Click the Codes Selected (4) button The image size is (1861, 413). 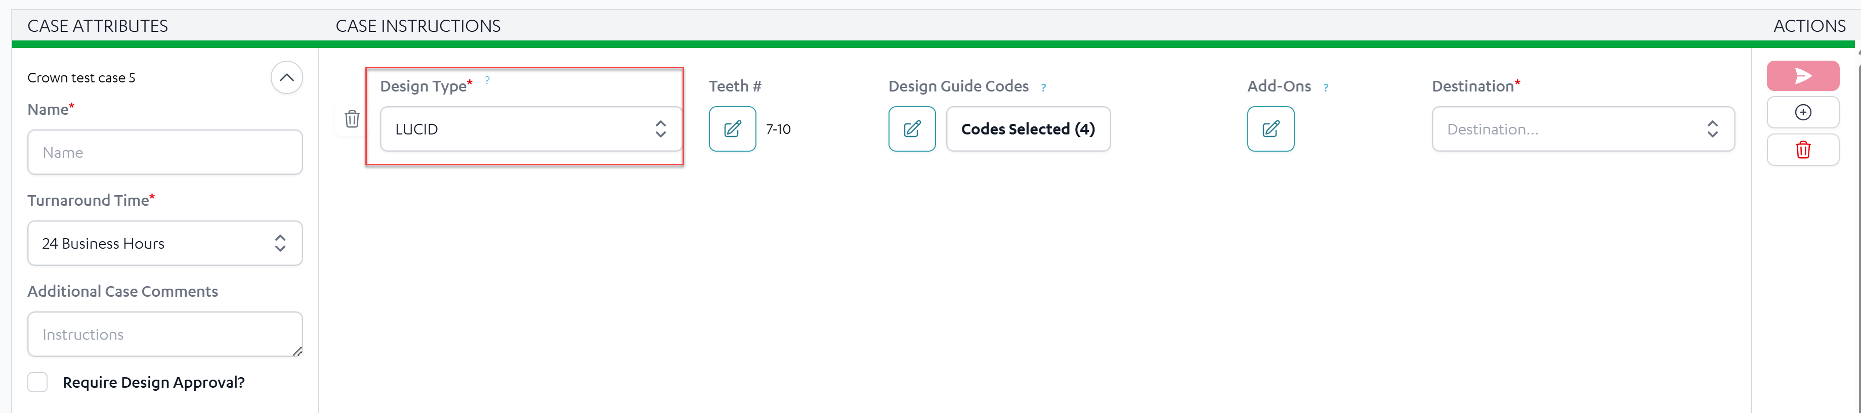coord(1027,129)
